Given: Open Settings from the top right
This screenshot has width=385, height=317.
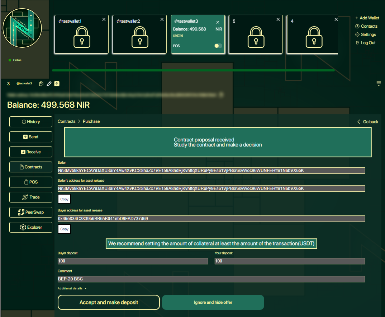Looking at the screenshot, I should [366, 34].
